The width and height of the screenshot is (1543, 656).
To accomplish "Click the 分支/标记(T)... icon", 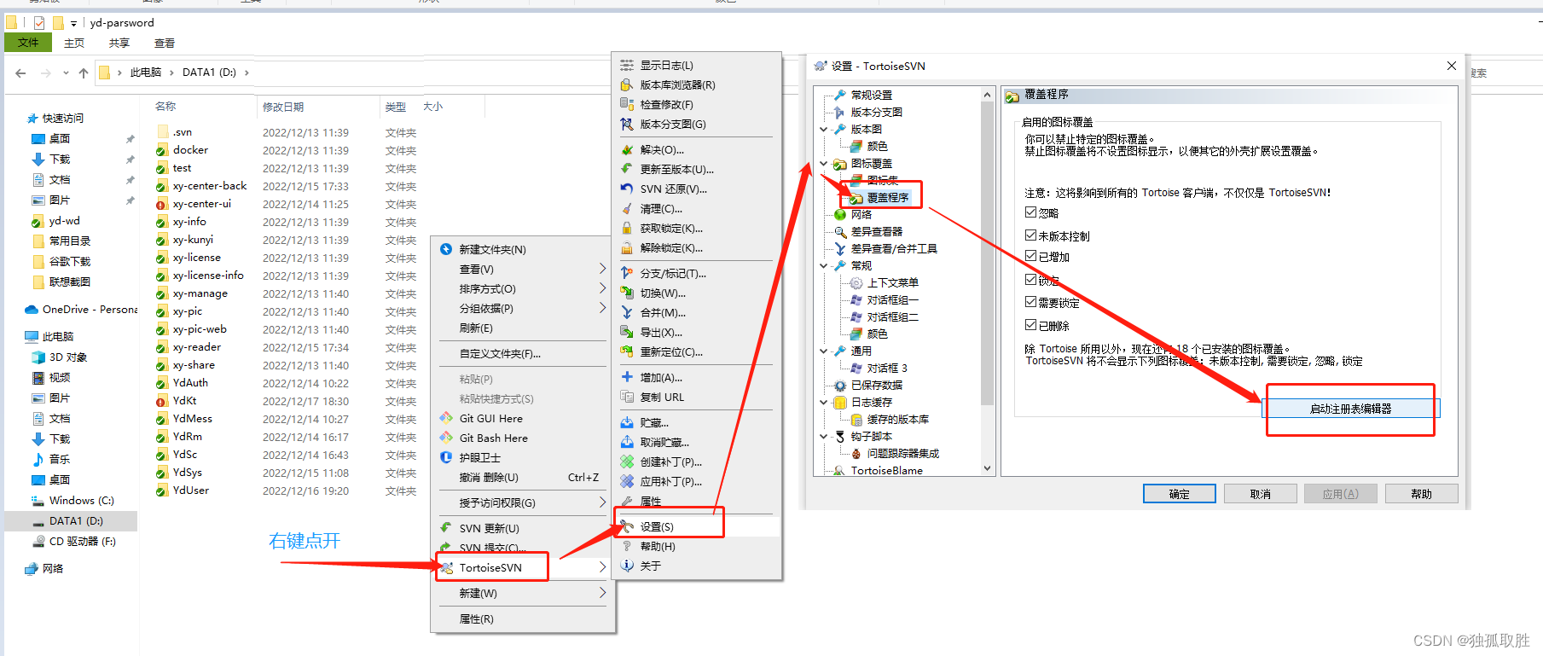I will 627,273.
